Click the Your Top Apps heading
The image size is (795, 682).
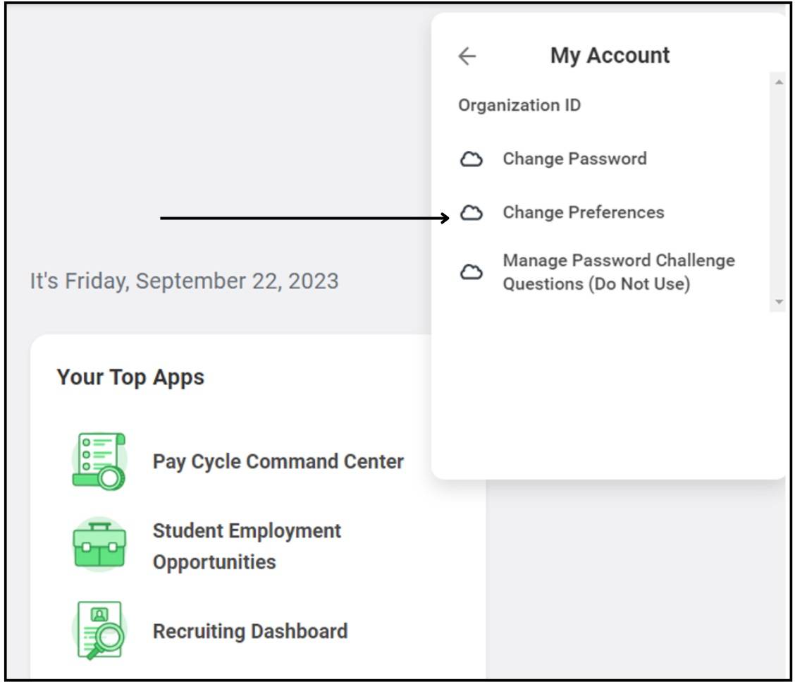click(x=130, y=377)
